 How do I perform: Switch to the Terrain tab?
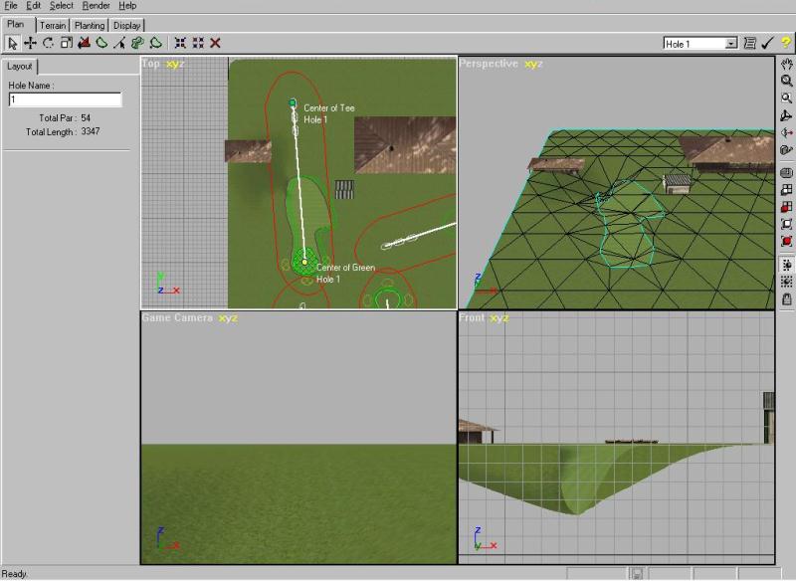[x=53, y=25]
